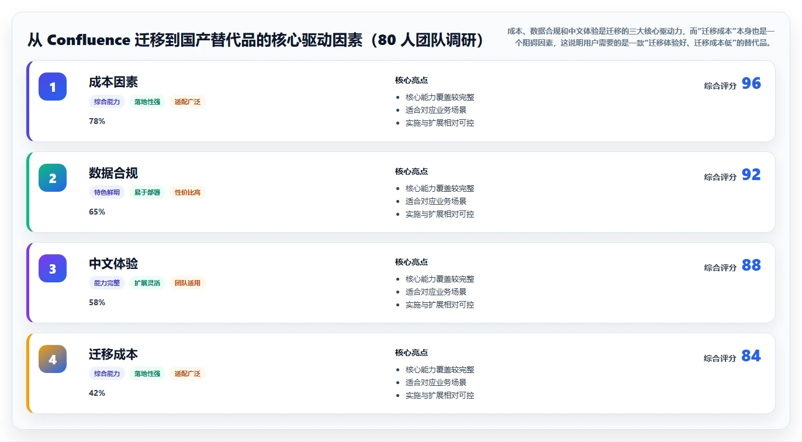The width and height of the screenshot is (802, 442).
Task: Click 综合评分 label beside score 84
Action: (x=720, y=358)
